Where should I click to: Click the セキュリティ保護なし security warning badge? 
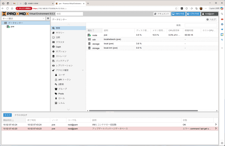[x=24, y=8]
